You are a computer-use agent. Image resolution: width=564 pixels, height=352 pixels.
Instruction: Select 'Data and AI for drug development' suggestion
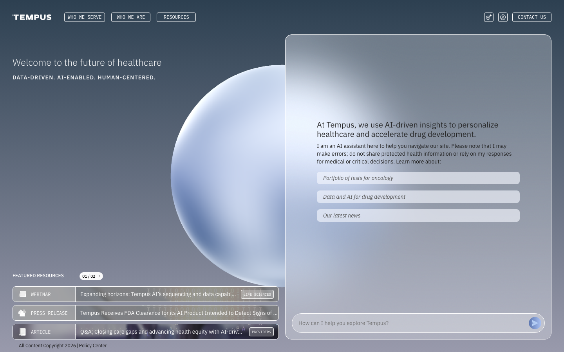tap(418, 197)
